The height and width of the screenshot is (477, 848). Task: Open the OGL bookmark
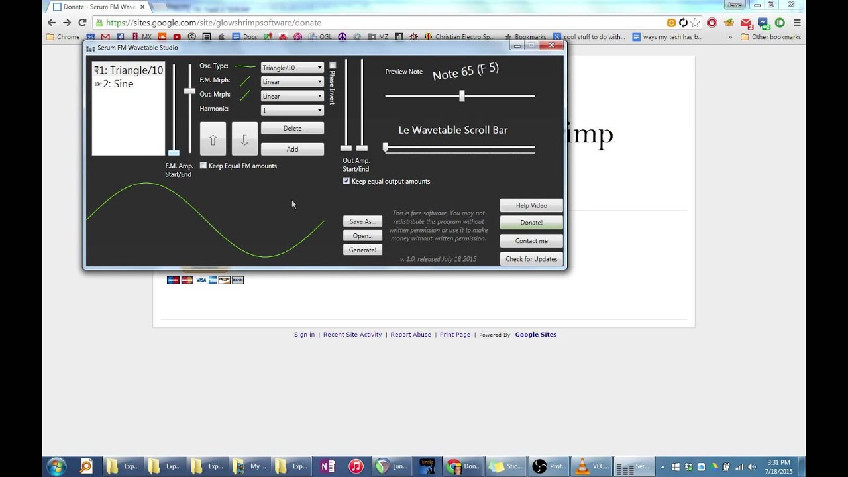click(x=320, y=37)
